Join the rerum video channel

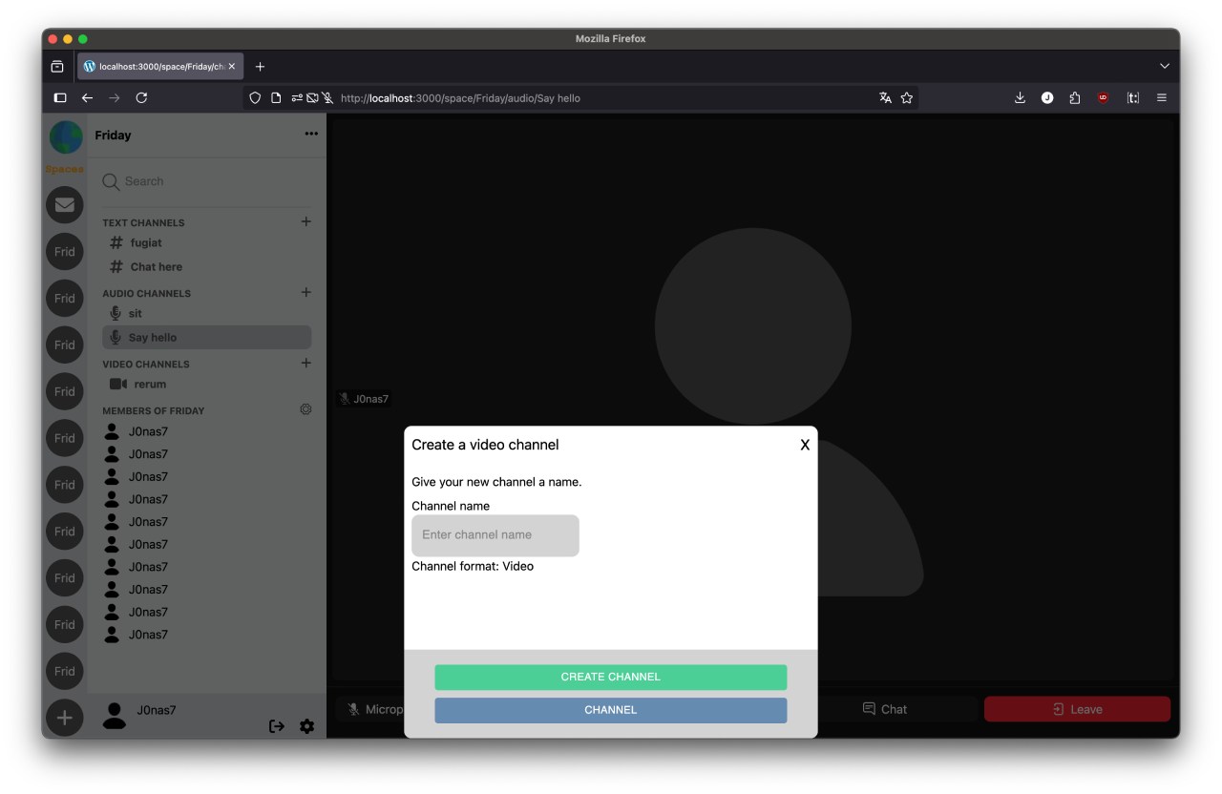(150, 385)
